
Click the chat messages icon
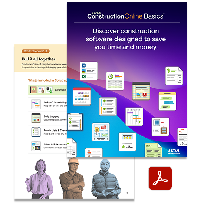coord(167,101)
